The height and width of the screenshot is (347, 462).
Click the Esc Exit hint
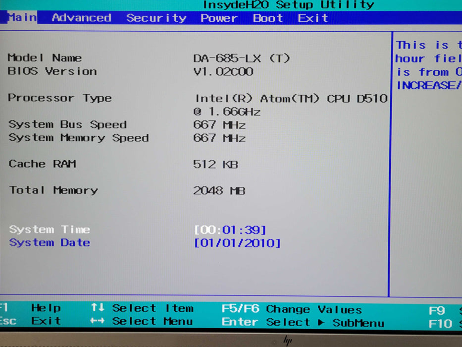(30, 321)
